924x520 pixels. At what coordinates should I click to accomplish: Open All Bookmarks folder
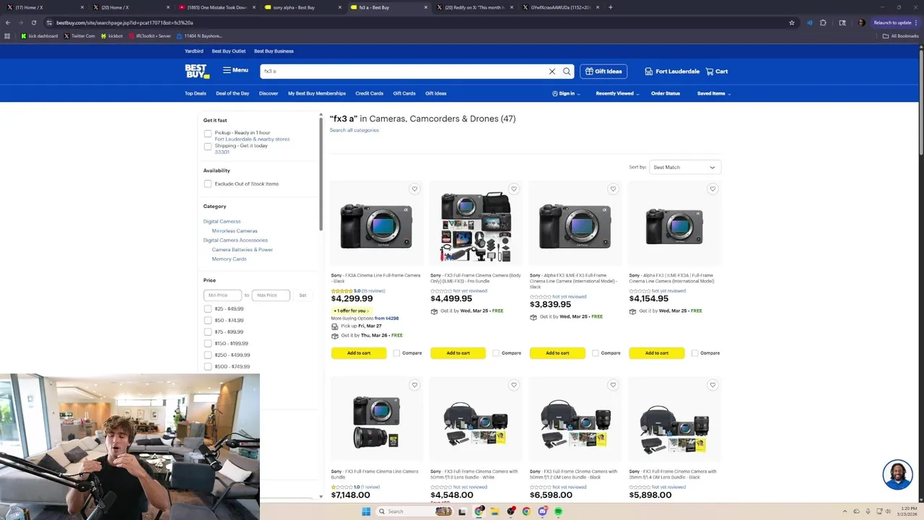[x=900, y=35]
